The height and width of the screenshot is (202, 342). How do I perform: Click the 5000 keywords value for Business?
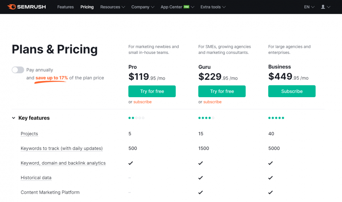pyautogui.click(x=274, y=148)
